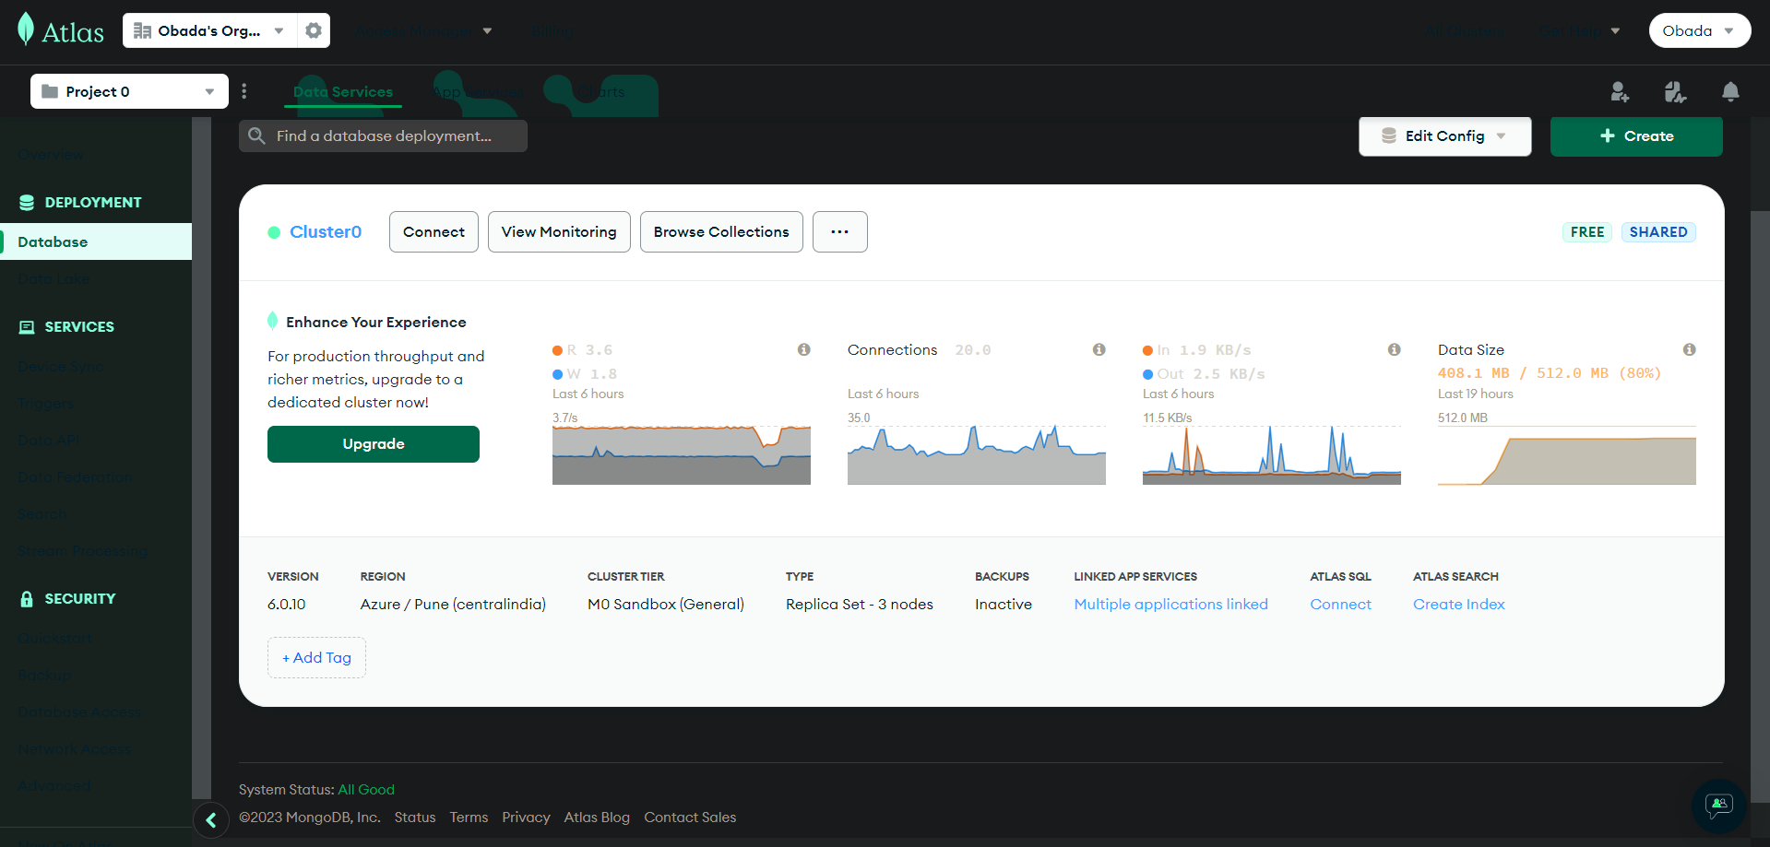Click info icon for Data Size chart
Image resolution: width=1770 pixels, height=847 pixels.
1690,349
